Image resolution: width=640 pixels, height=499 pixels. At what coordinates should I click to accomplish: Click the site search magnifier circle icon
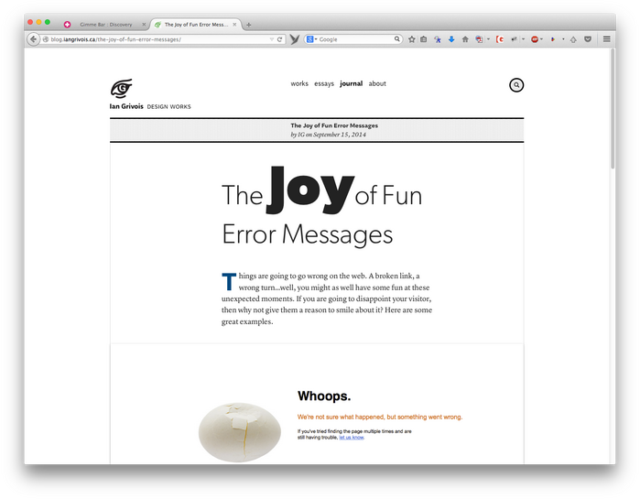[x=516, y=85]
